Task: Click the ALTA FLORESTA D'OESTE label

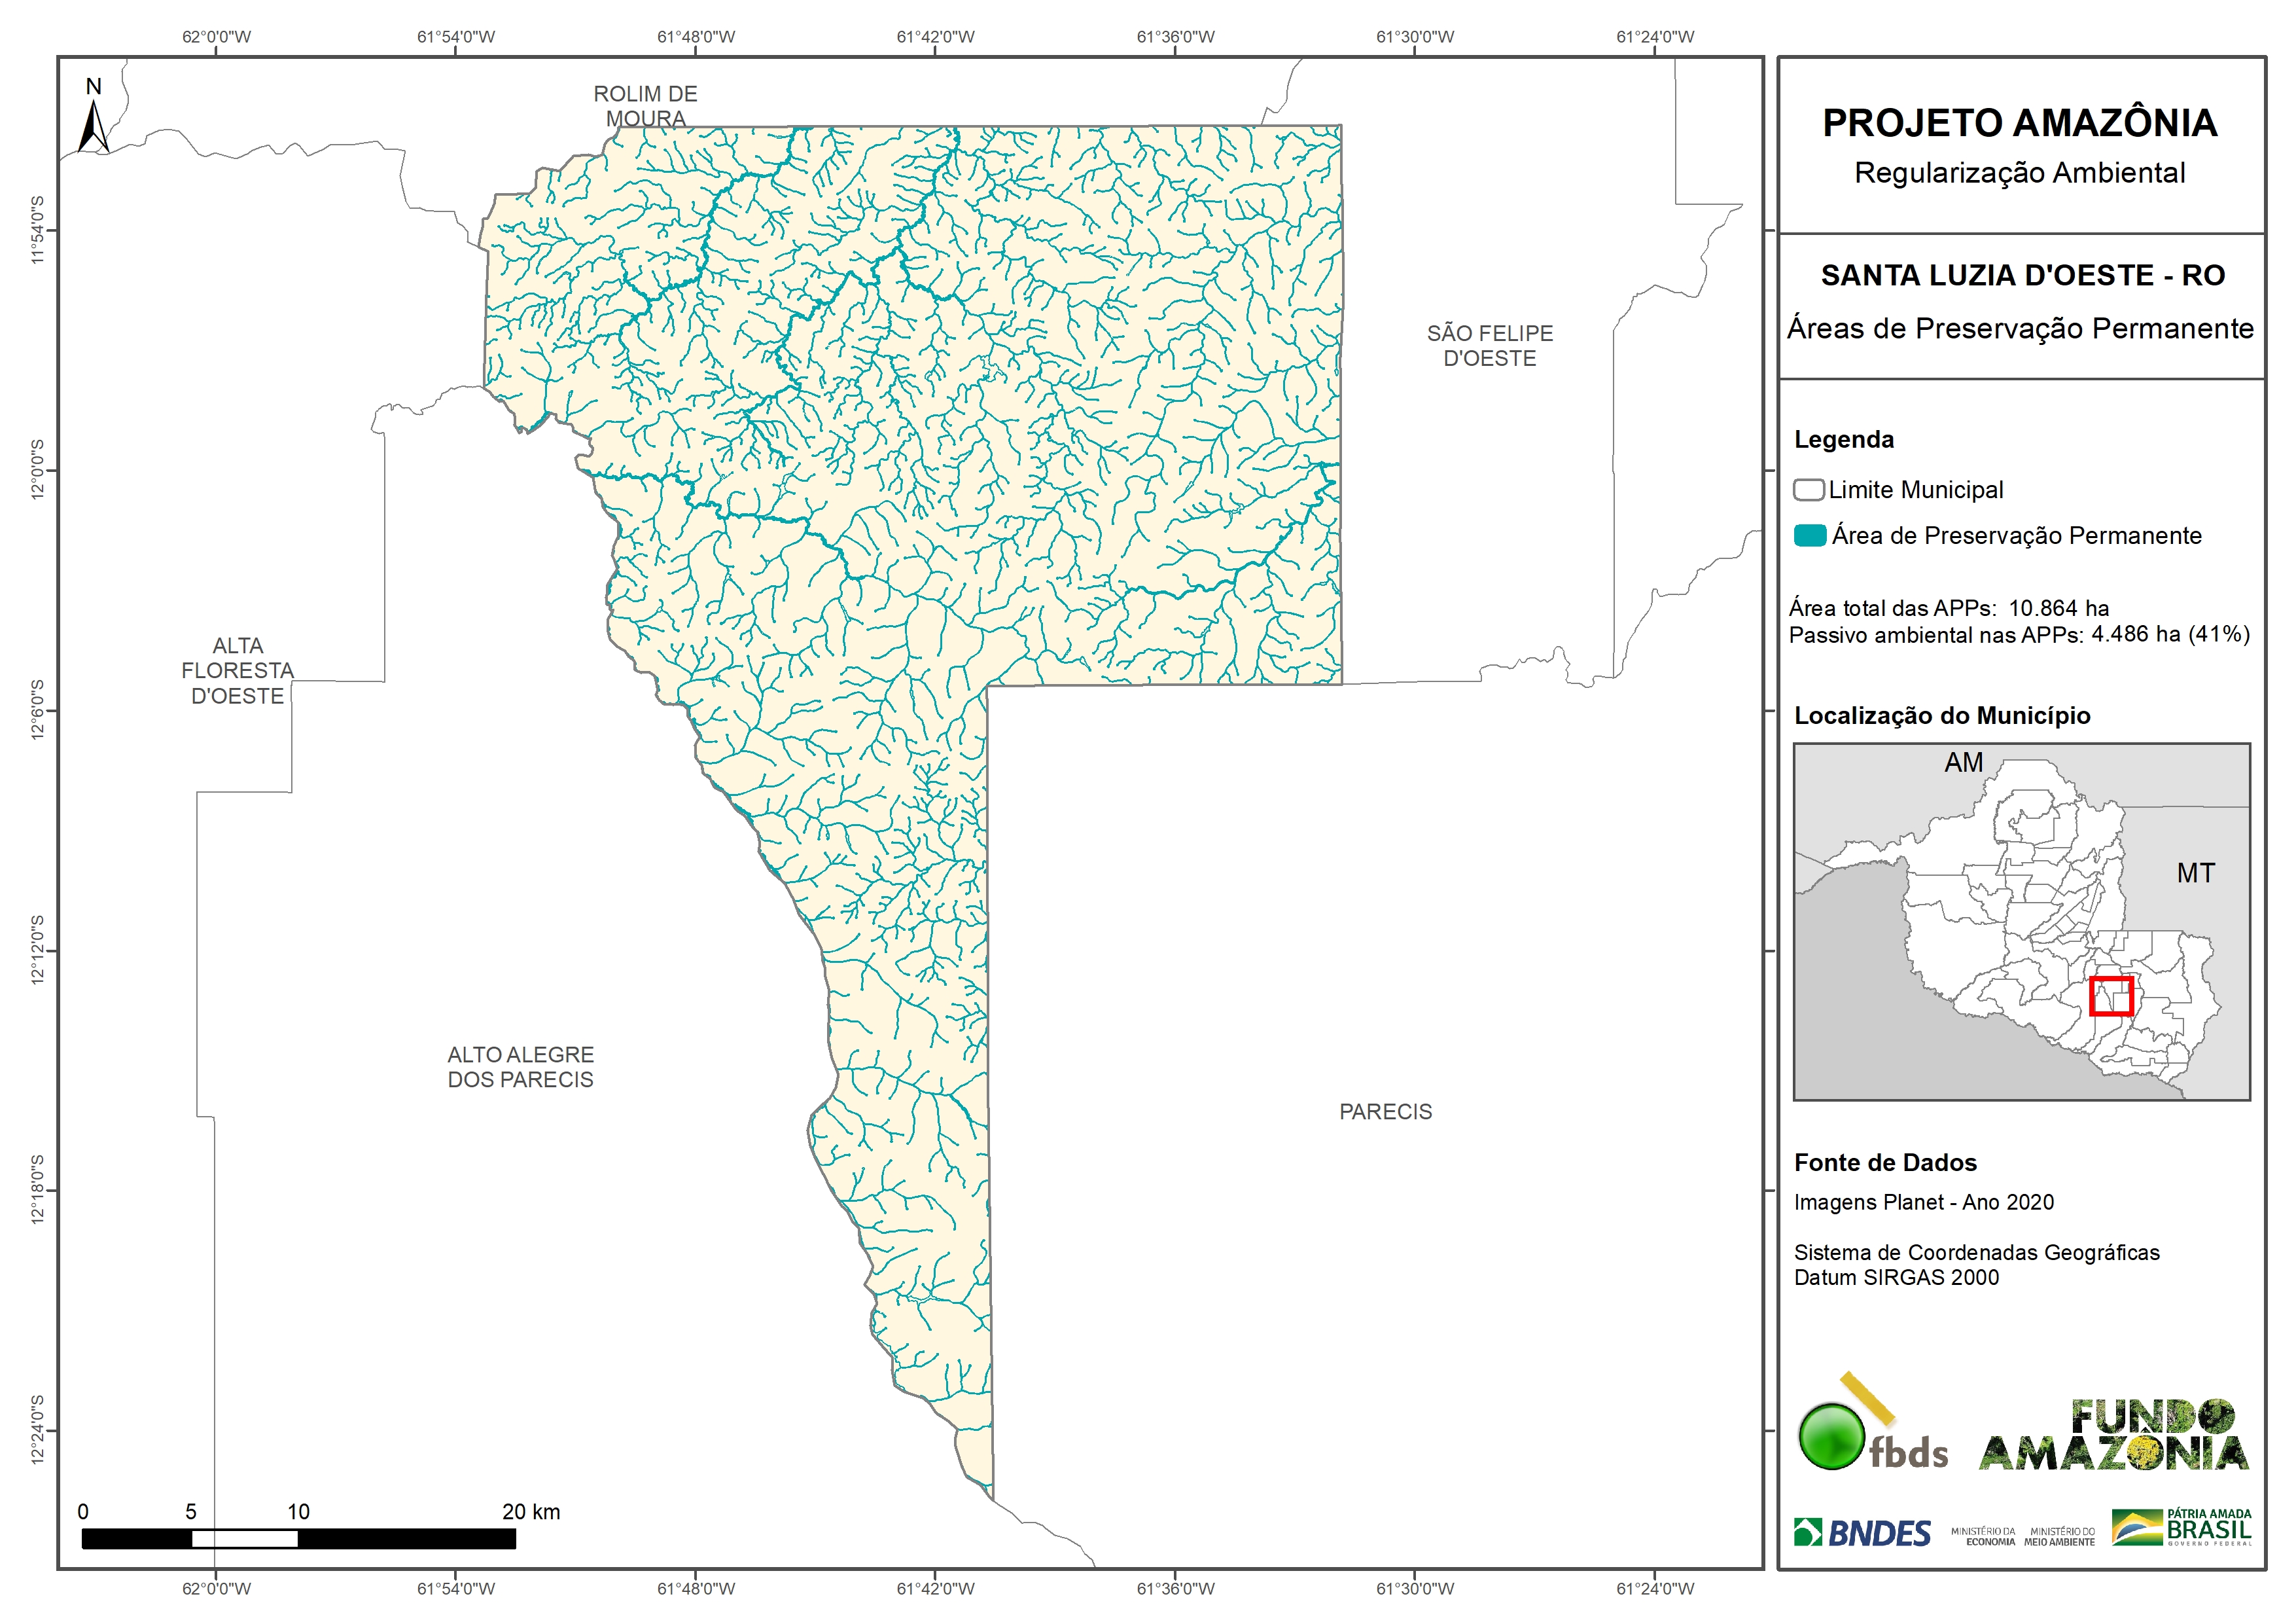Action: pos(237,670)
